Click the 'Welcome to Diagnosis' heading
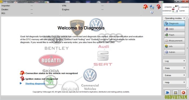The height and width of the screenshot is (100, 189). (81, 28)
